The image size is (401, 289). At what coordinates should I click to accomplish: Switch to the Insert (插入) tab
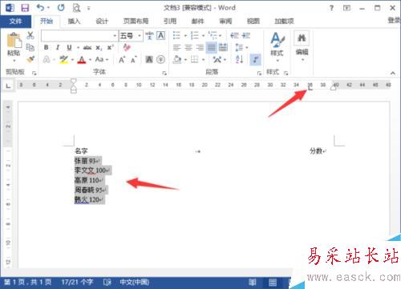74,21
